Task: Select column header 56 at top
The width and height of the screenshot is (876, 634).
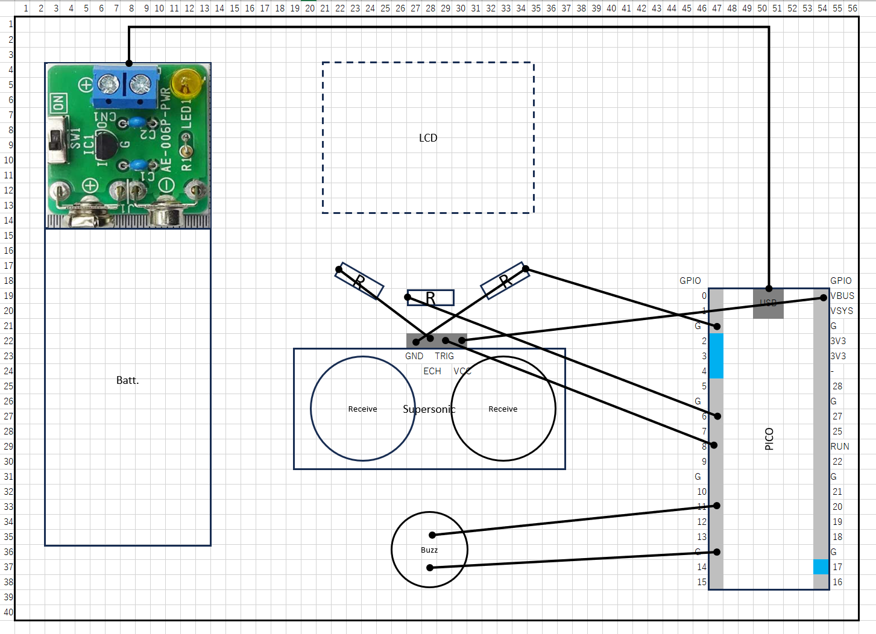Action: (x=852, y=8)
